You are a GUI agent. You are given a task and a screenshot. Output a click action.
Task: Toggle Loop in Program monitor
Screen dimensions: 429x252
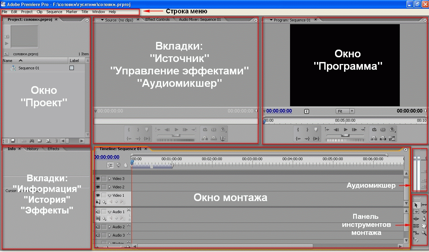click(374, 130)
